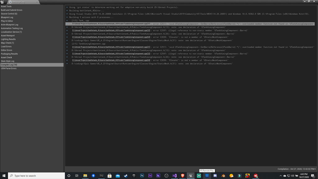Launch Microsoft Store from the taskbar
The height and width of the screenshot is (179, 318).
110,176
